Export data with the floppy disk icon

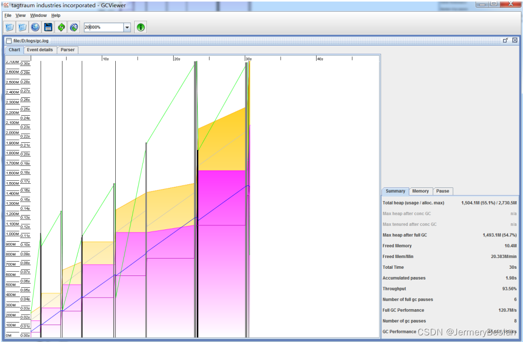coord(48,27)
